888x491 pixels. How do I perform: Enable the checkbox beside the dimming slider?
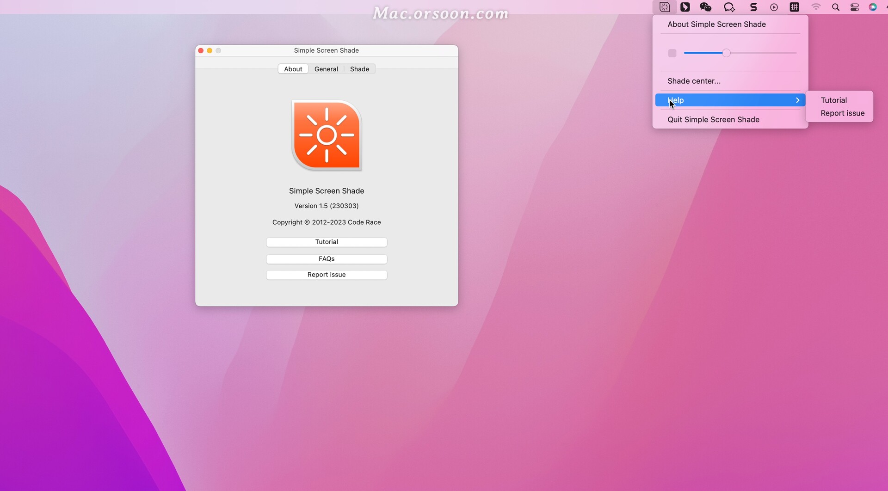coord(672,53)
